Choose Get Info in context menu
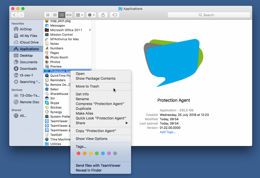The height and width of the screenshot is (178, 260). click(x=101, y=94)
